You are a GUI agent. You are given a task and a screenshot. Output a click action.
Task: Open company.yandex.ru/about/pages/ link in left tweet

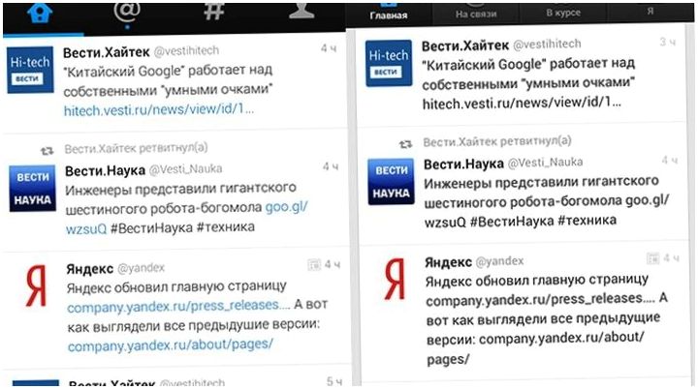(170, 345)
